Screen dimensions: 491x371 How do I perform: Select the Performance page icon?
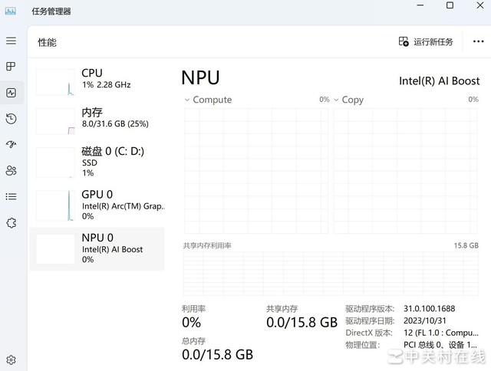(11, 93)
